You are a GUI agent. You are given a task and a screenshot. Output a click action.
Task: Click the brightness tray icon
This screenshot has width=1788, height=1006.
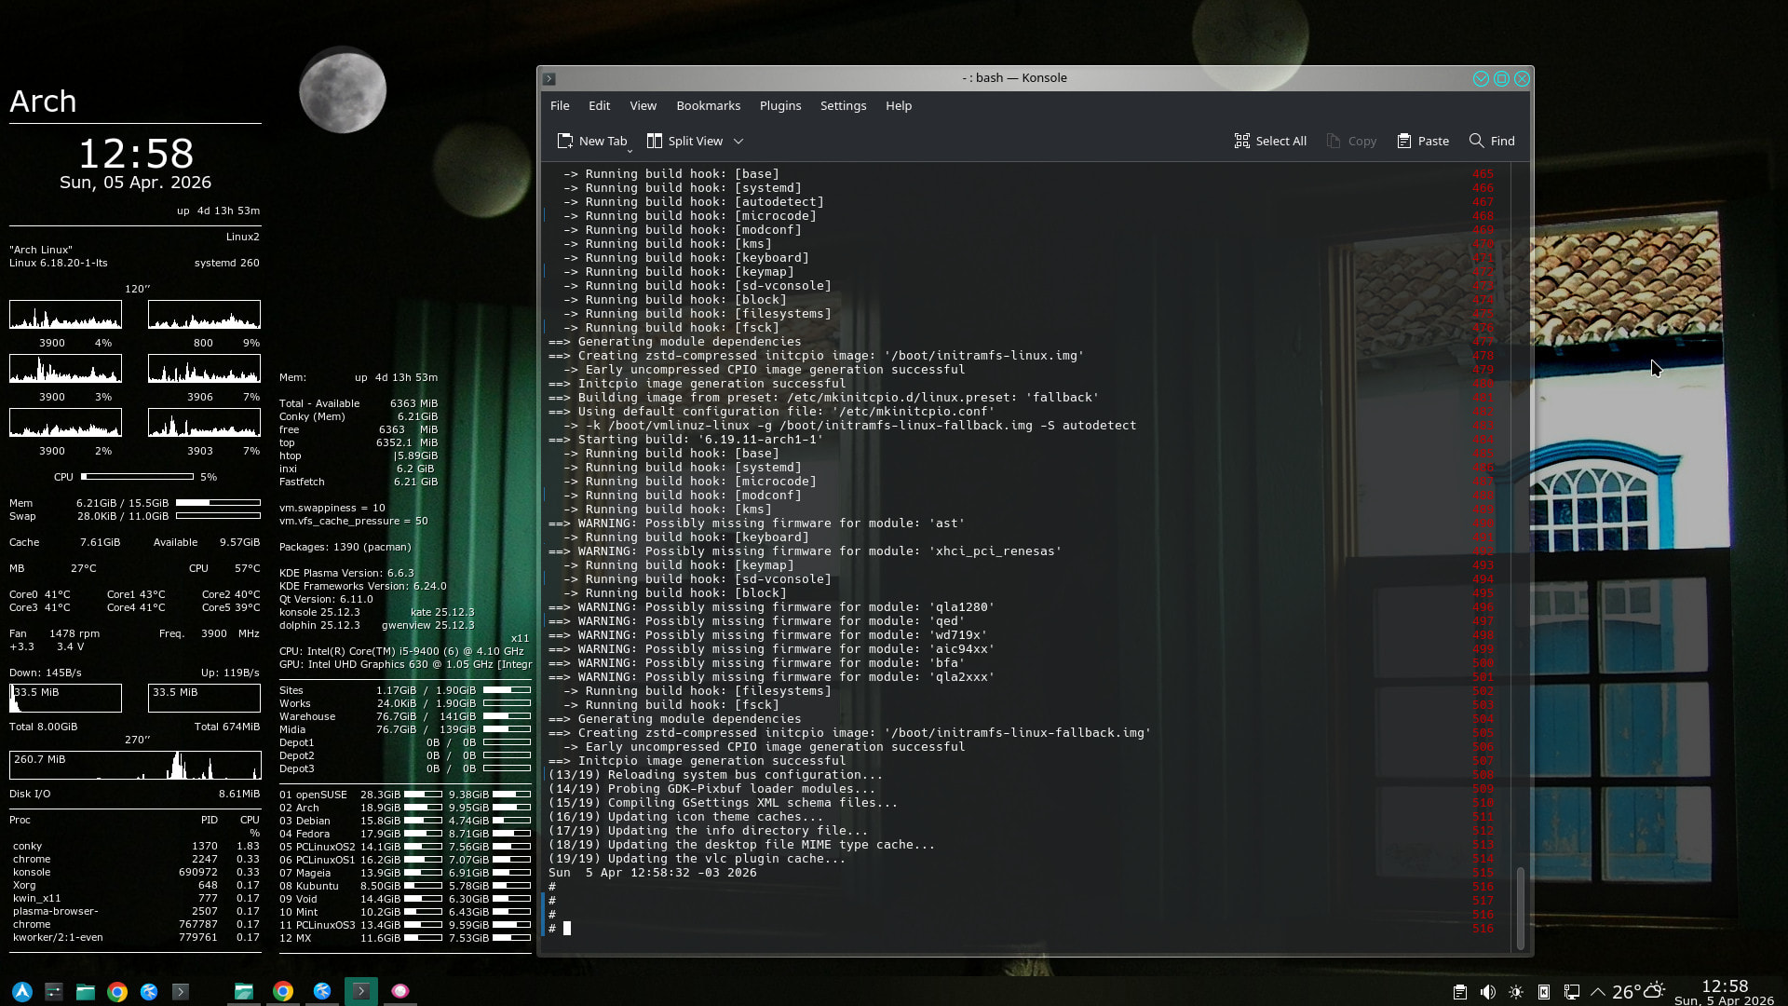(1516, 992)
